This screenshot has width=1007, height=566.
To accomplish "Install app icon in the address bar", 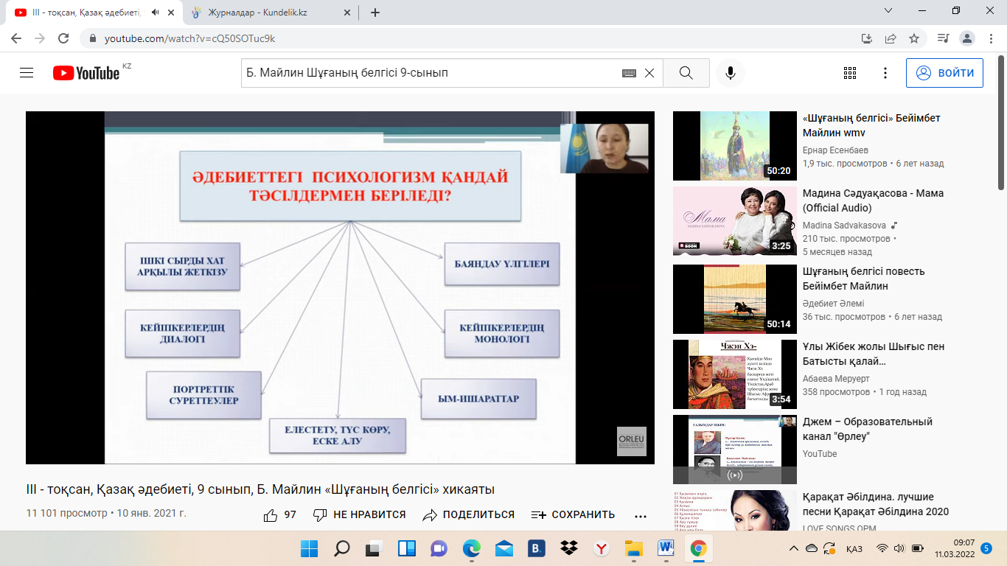I will tap(867, 38).
